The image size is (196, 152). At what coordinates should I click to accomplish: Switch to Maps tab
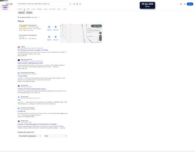[x=28, y=9]
